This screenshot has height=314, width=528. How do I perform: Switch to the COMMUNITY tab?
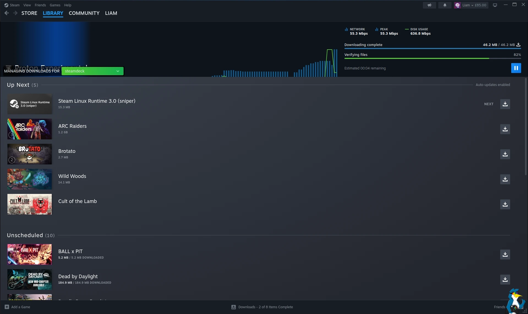pos(84,13)
